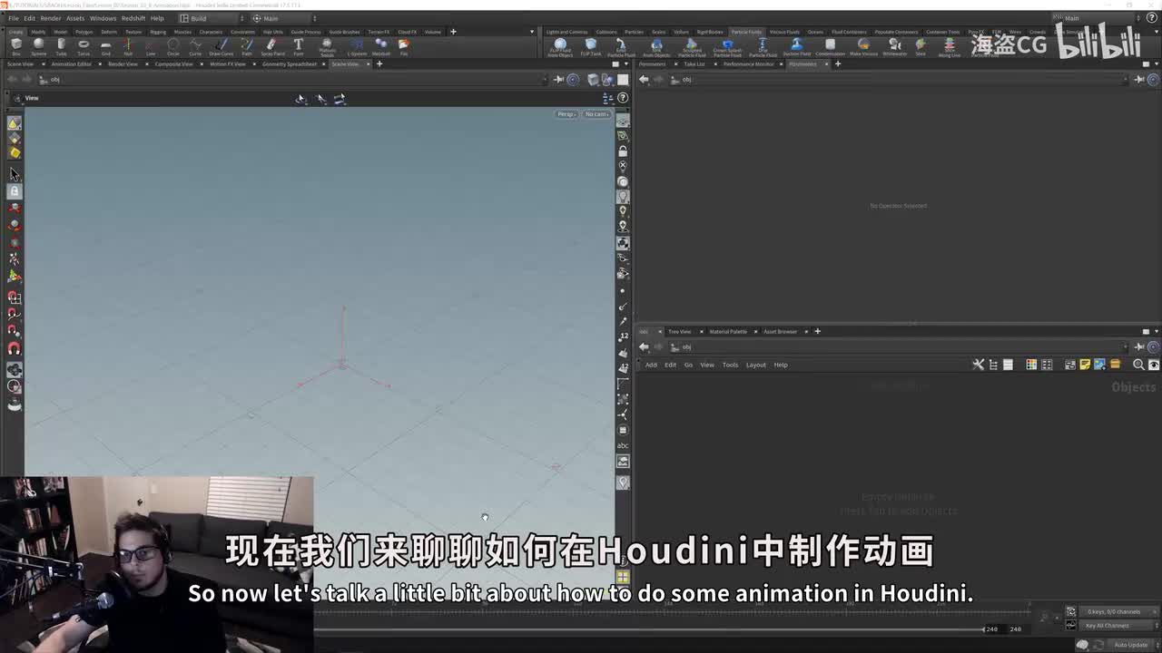Select the Draw Curve shelf tool
The image size is (1162, 653).
pos(222,46)
